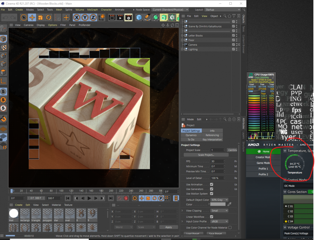Switch to the Dynamics tab

click(191, 135)
